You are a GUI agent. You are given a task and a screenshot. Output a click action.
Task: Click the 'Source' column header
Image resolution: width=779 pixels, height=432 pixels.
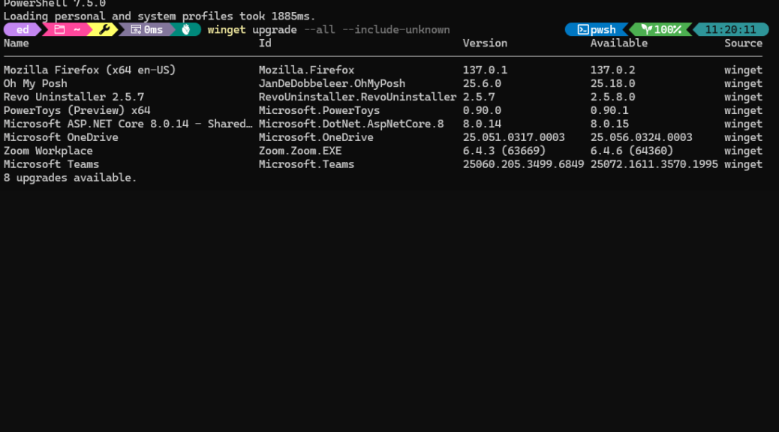[x=743, y=43]
